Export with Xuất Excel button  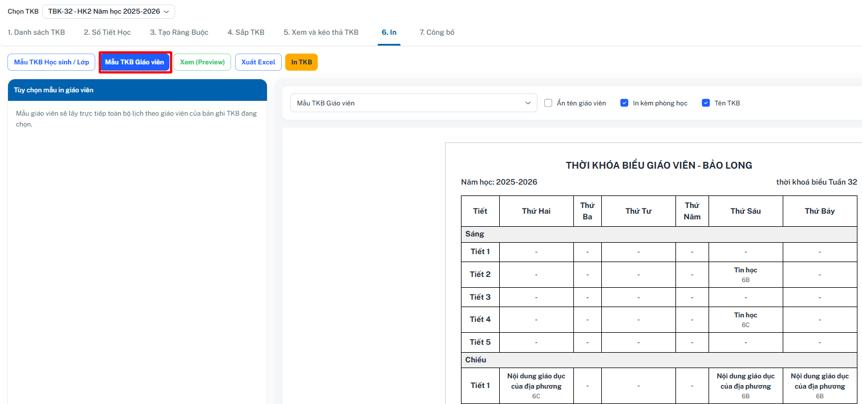click(258, 62)
